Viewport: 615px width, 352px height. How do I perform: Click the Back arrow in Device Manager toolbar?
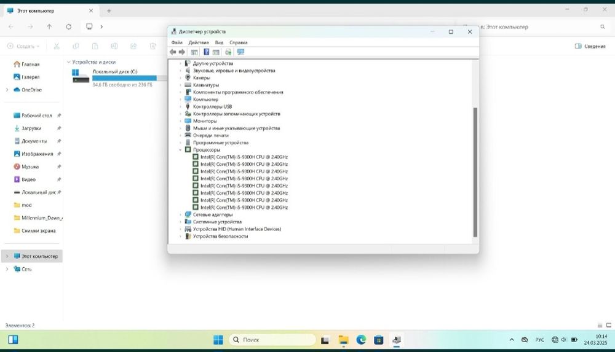tap(173, 52)
